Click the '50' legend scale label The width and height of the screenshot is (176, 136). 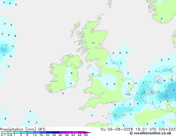[86, 135]
